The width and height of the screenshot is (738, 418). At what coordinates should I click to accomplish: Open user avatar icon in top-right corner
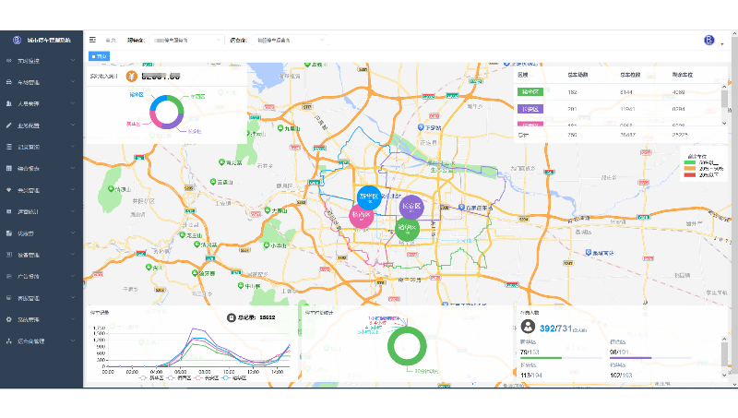(708, 40)
